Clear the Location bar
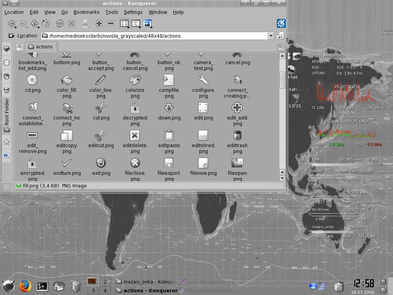393x295 pixels. tap(11, 36)
